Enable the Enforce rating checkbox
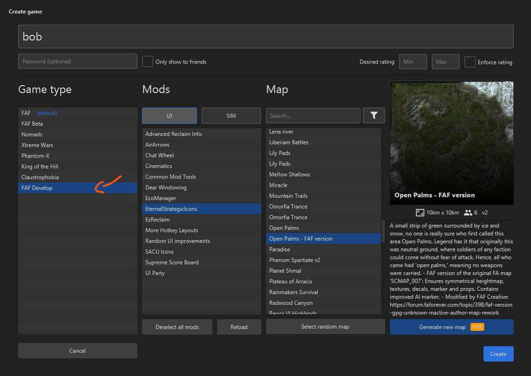The height and width of the screenshot is (376, 531). (x=470, y=62)
